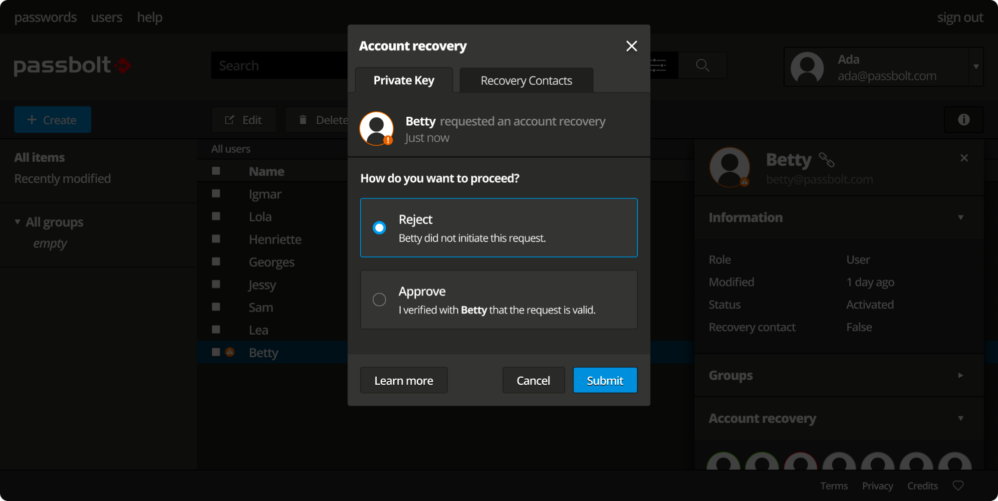Select the All items filter

[x=39, y=157]
